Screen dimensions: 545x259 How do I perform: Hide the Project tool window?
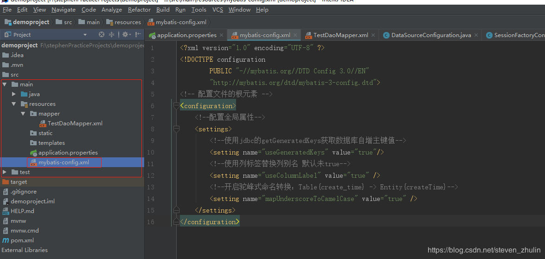pyautogui.click(x=138, y=35)
